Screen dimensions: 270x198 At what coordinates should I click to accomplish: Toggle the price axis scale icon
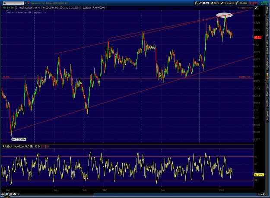coord(257,8)
